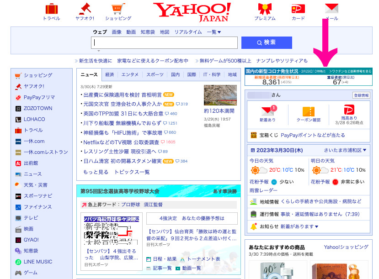Switch to the 国際 news tab
Viewport: 379px width, 279px height.
(x=192, y=74)
